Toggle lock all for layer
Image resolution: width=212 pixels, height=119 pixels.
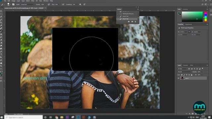(x=191, y=75)
